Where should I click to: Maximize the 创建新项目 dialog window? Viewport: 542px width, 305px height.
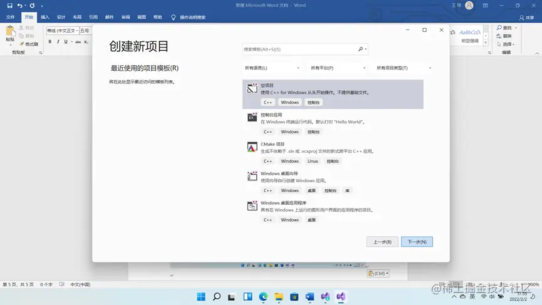(424, 30)
